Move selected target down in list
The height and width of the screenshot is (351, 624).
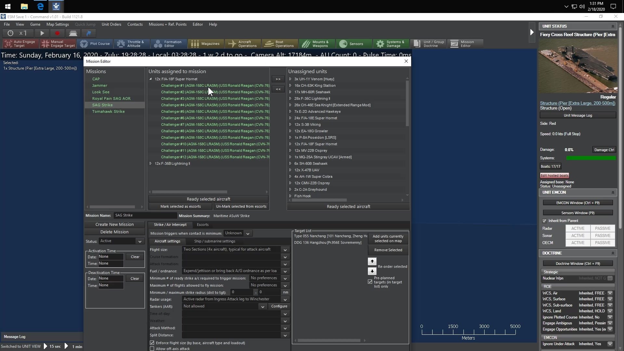[372, 271]
